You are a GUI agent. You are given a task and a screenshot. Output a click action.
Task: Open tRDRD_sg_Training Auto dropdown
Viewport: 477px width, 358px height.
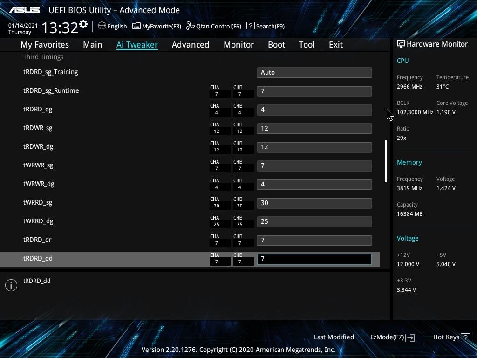point(314,72)
